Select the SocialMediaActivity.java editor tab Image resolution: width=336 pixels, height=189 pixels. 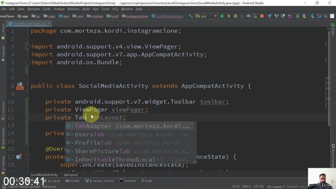pos(29,24)
